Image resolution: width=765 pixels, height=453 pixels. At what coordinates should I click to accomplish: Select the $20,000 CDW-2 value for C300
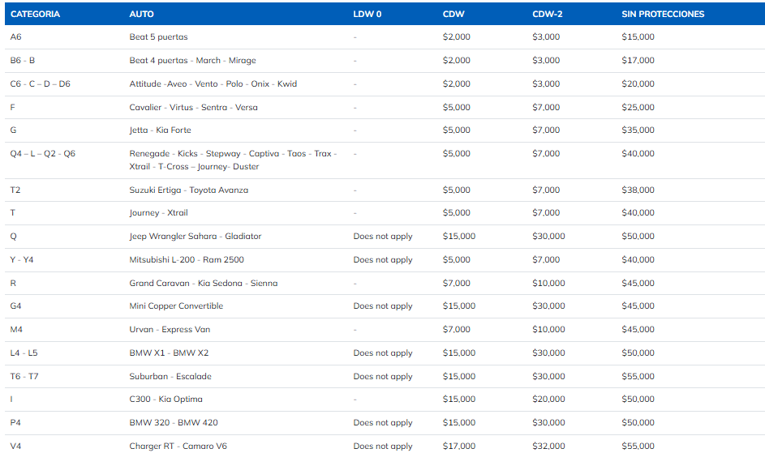point(549,400)
